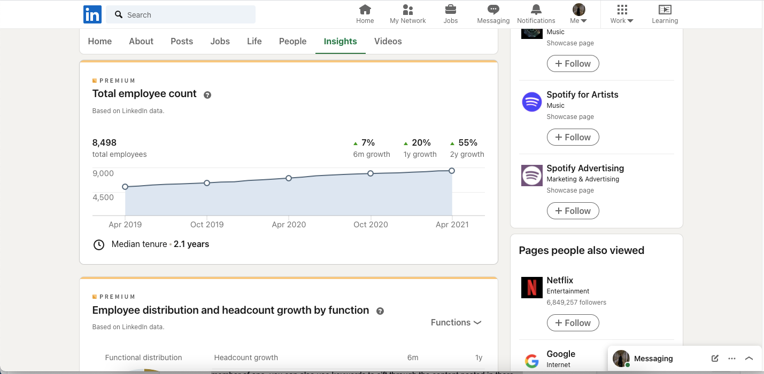This screenshot has height=374, width=764.
Task: Open My Network icon
Action: tap(407, 10)
